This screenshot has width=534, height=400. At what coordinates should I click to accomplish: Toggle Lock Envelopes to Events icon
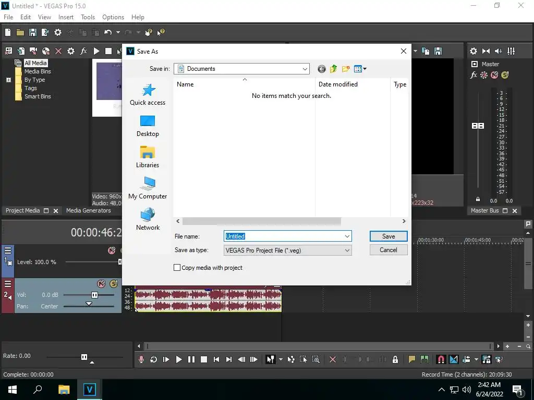point(487,359)
